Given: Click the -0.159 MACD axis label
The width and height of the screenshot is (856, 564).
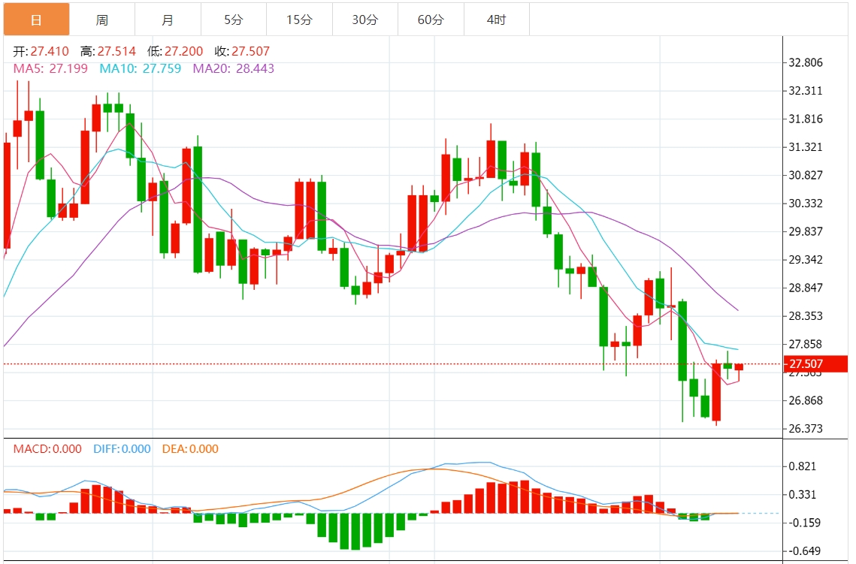Looking at the screenshot, I should tap(805, 523).
